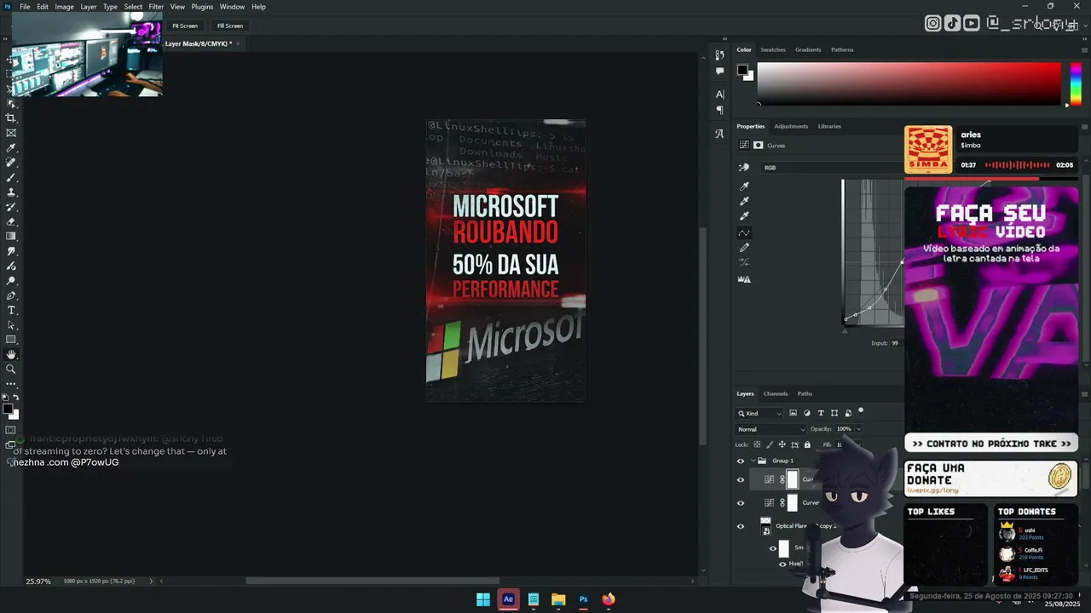Swap foreground and background colors
Screen dimensions: 1091x613
[x=16, y=398]
